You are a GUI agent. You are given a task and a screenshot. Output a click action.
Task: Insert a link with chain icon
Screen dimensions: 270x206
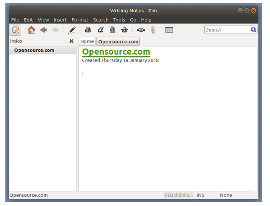coord(141,30)
